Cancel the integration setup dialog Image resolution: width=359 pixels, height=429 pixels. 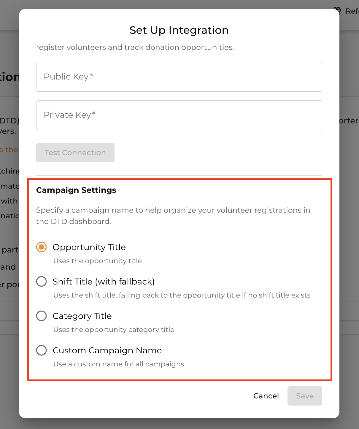pyautogui.click(x=266, y=396)
